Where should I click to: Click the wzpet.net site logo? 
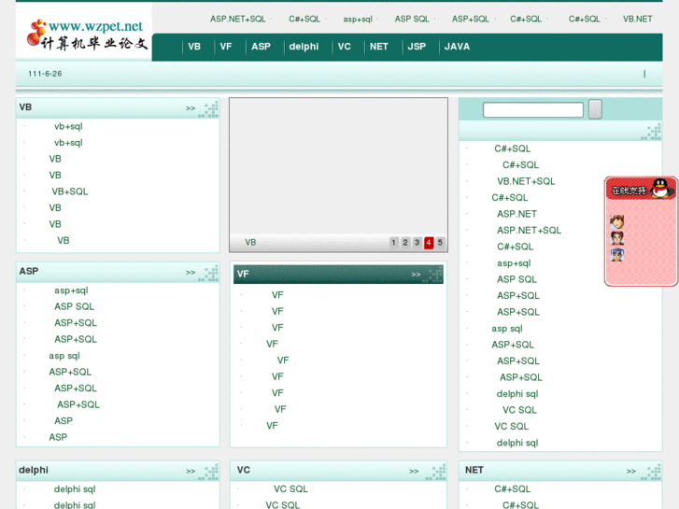[x=86, y=33]
